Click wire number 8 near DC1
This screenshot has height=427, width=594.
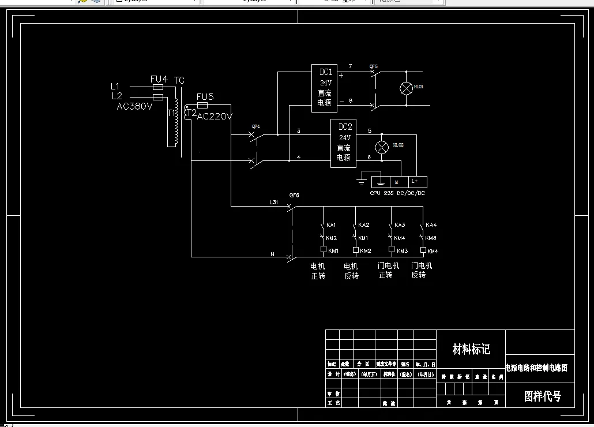pos(351,101)
